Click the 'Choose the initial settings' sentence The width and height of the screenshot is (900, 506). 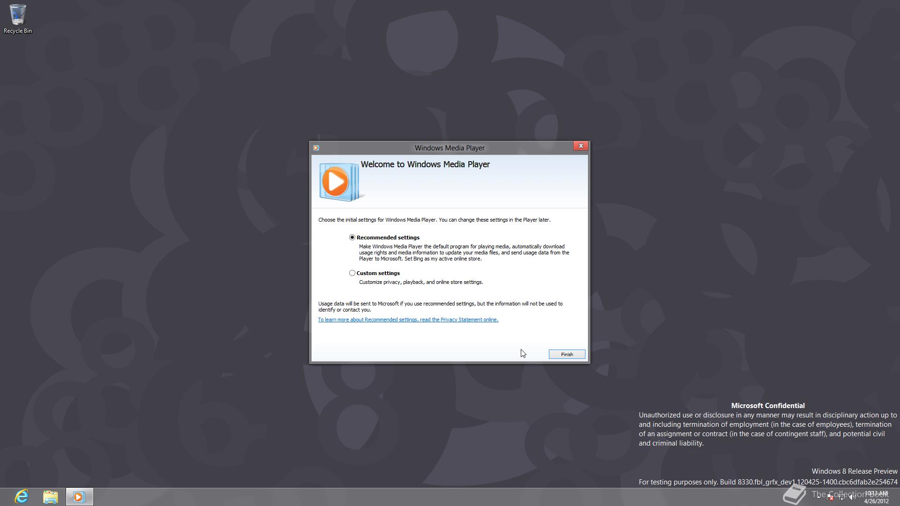click(x=434, y=220)
